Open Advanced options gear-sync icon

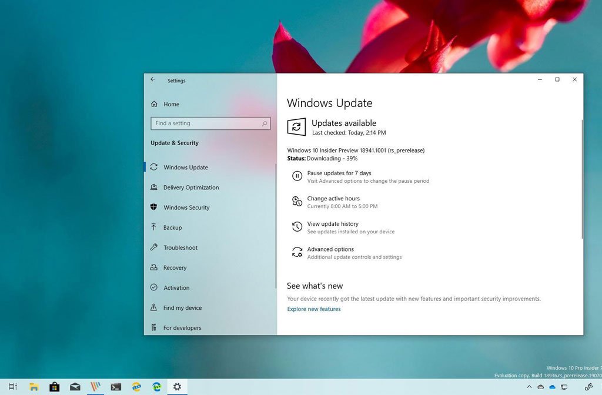(297, 252)
